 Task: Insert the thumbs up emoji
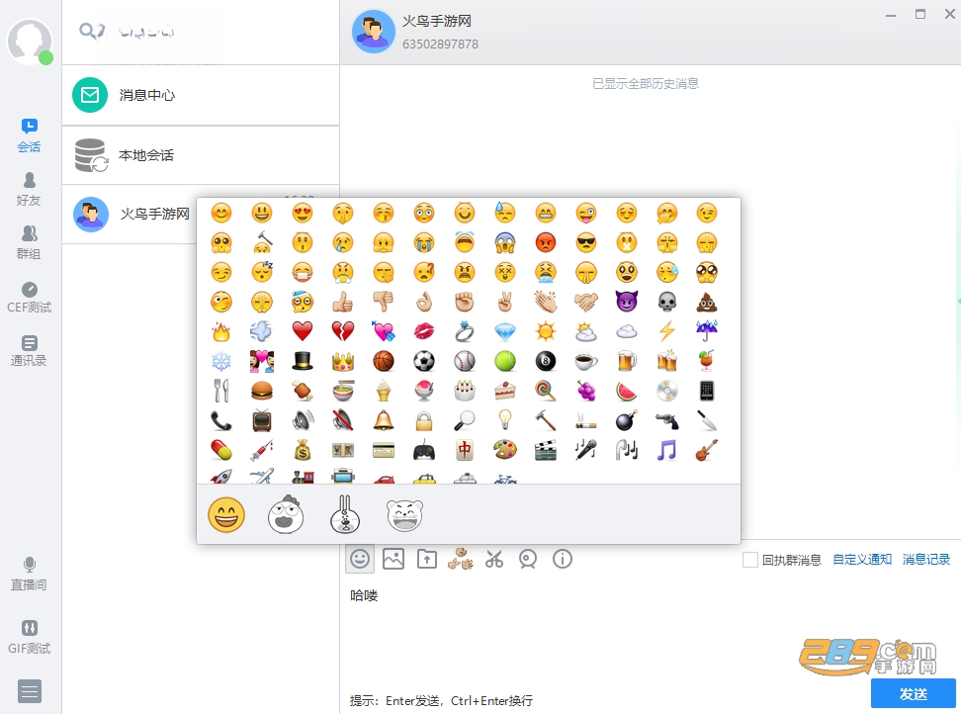pos(343,302)
